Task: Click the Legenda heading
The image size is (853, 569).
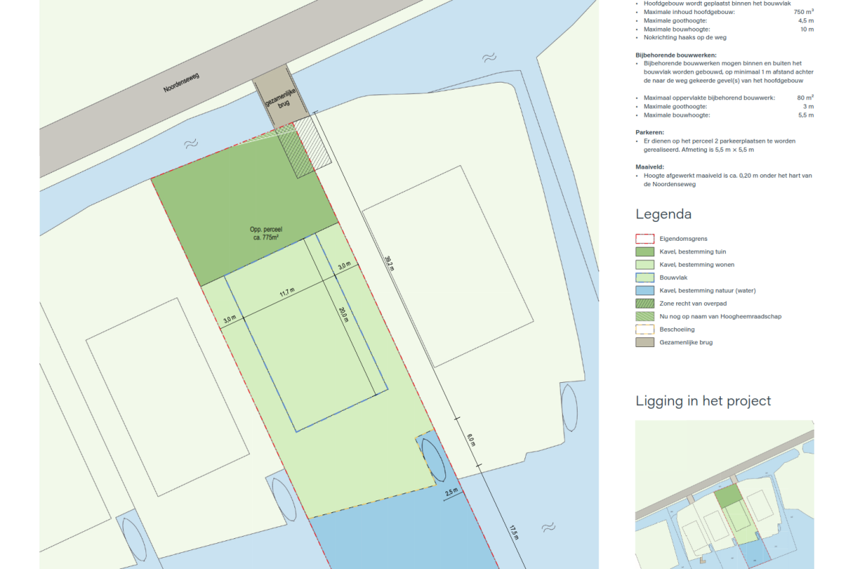Action: [663, 214]
